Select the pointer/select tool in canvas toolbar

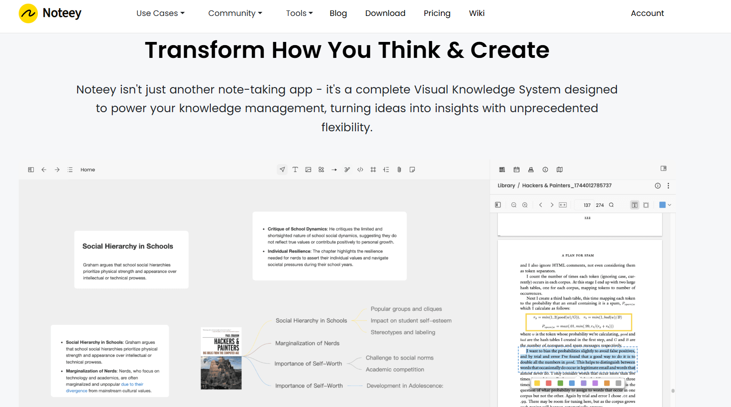click(282, 170)
